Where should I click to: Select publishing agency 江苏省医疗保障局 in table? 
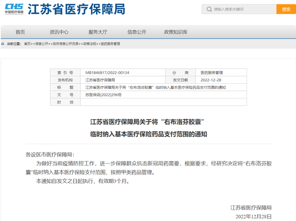click(x=100, y=80)
